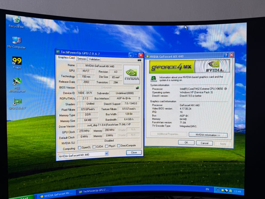Click the GPU-Z screenshot camera icon
Image resolution: width=265 pixels, height=199 pixels.
click(x=139, y=60)
